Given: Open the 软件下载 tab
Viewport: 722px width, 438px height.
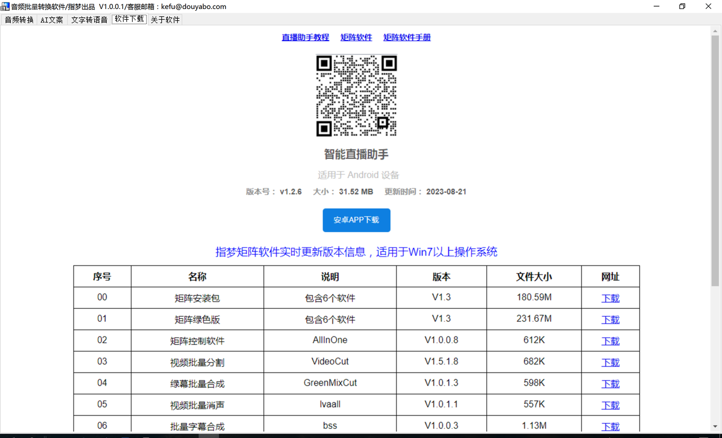Looking at the screenshot, I should click(129, 19).
